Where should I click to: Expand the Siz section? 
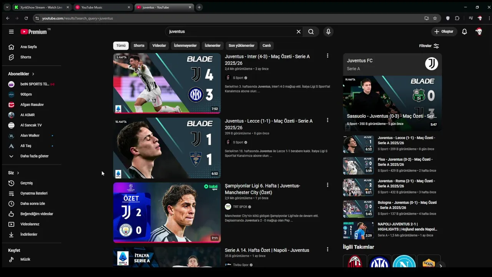coord(13,173)
